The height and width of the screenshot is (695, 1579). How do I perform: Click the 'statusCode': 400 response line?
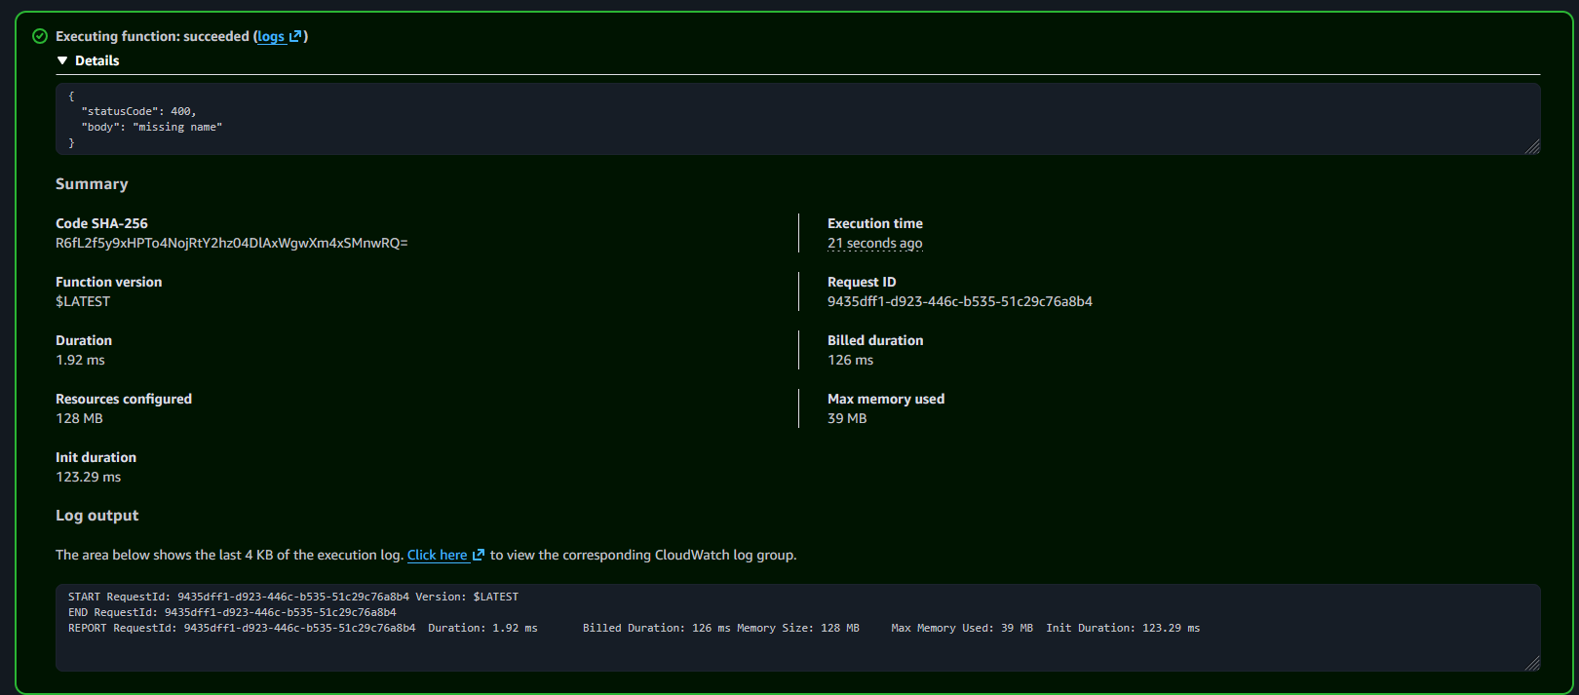(138, 111)
